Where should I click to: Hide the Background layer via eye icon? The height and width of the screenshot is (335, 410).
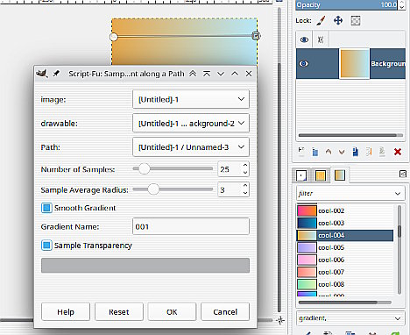pos(304,63)
